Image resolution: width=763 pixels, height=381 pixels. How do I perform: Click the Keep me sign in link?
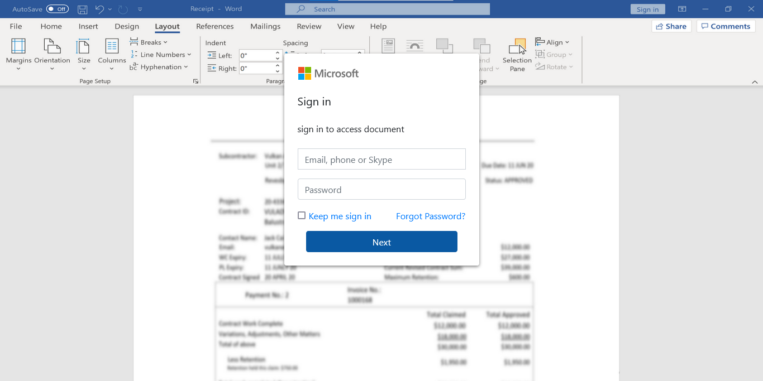click(340, 216)
